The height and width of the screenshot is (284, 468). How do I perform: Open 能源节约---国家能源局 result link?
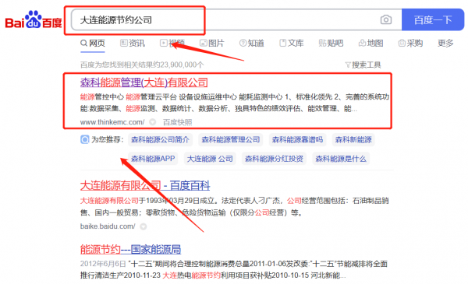(x=130, y=249)
